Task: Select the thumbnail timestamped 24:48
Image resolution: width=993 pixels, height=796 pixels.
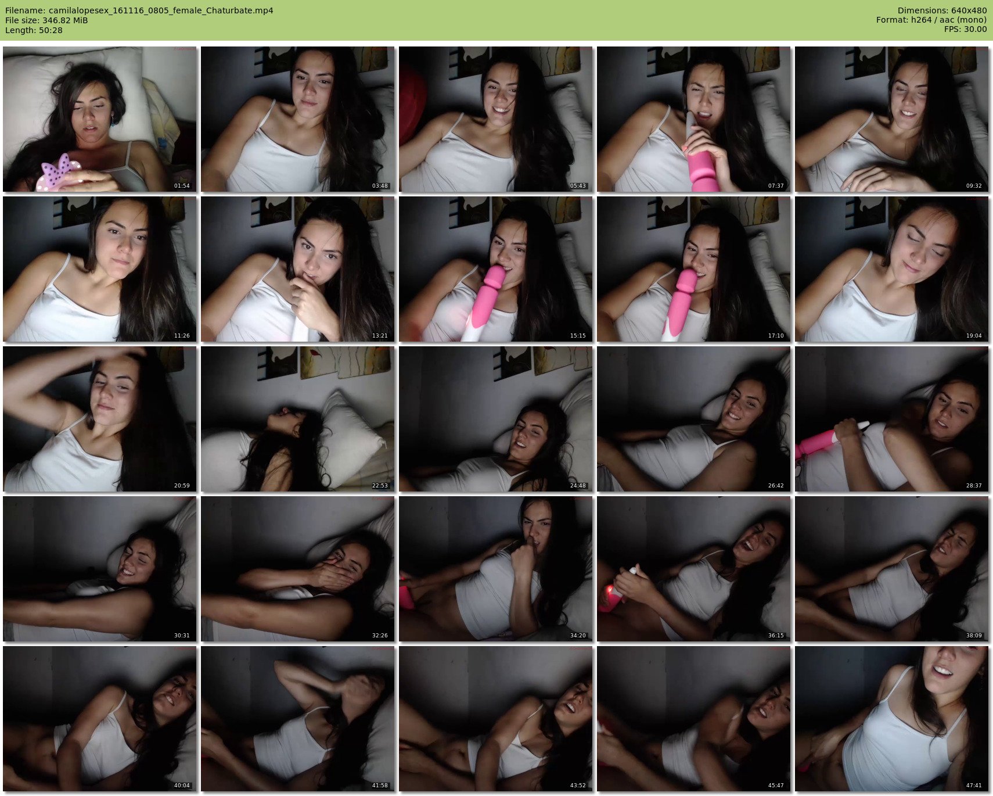Action: click(x=495, y=419)
